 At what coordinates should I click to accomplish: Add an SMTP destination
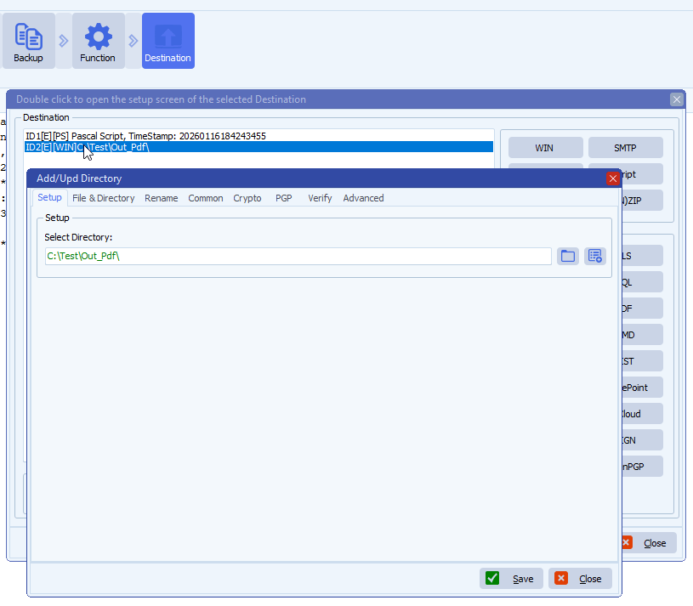(x=626, y=147)
